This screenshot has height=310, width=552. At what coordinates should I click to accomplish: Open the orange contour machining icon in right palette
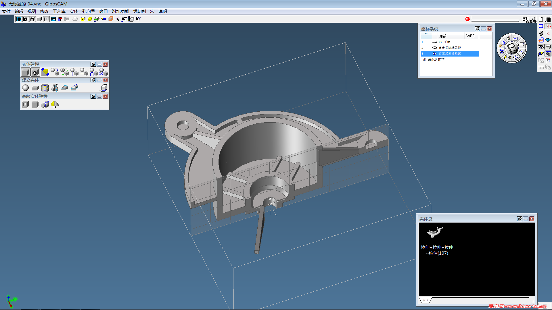(x=541, y=40)
